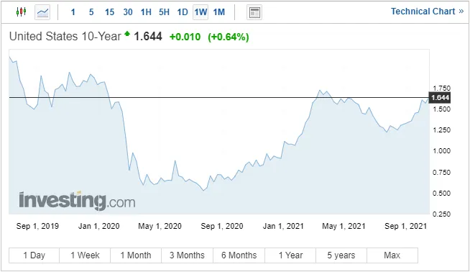Switch to candlestick chart view
This screenshot has height=272, width=470.
point(21,12)
